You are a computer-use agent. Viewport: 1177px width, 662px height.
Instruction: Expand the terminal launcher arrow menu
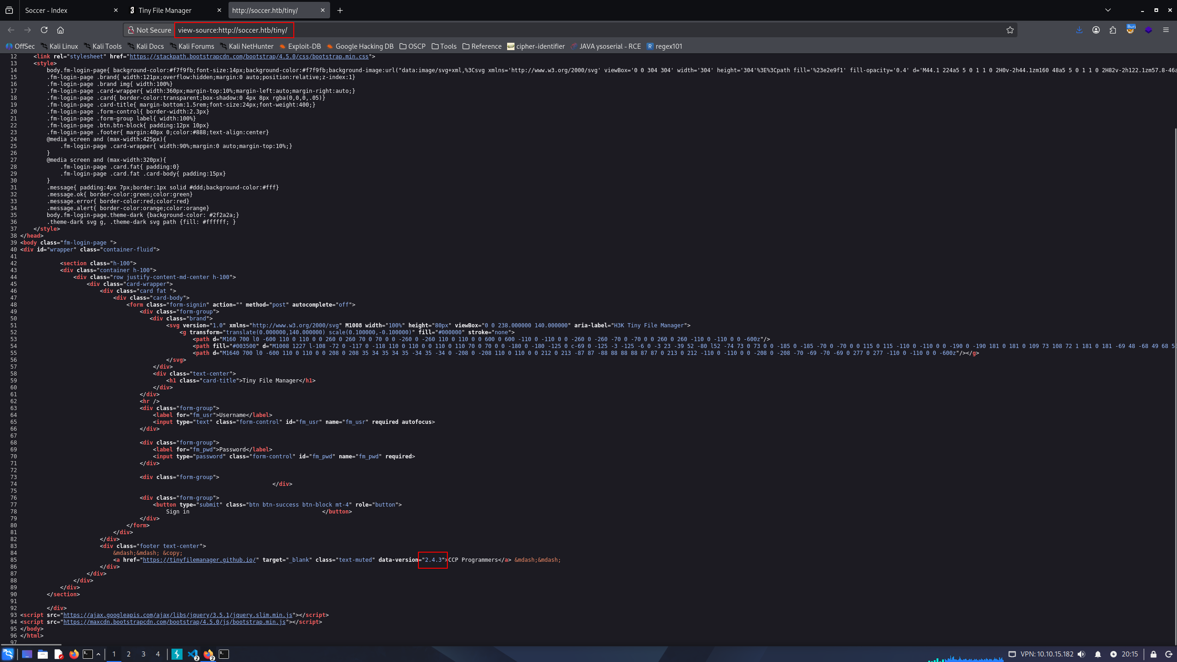98,654
